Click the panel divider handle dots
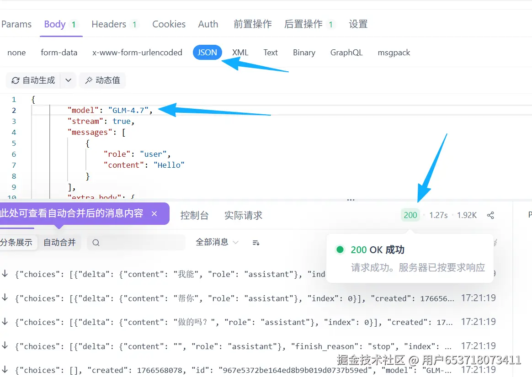The width and height of the screenshot is (532, 377). tap(351, 200)
